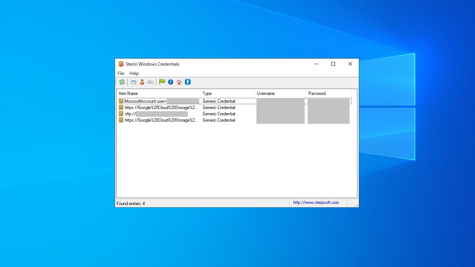Open the Help menu

pyautogui.click(x=134, y=73)
